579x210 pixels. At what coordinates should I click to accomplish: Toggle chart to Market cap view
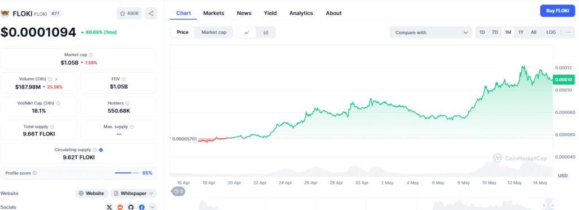point(214,32)
